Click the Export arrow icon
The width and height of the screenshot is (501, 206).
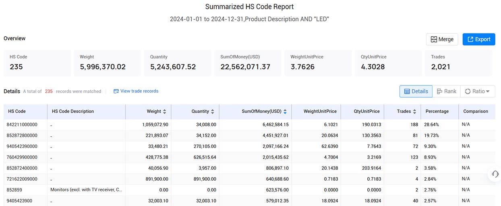pos(470,39)
